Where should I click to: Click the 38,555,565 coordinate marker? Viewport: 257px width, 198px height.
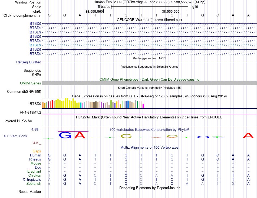point(171,11)
